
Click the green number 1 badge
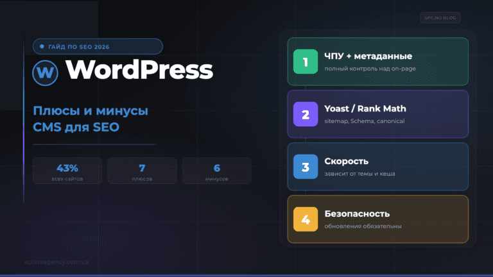[306, 62]
